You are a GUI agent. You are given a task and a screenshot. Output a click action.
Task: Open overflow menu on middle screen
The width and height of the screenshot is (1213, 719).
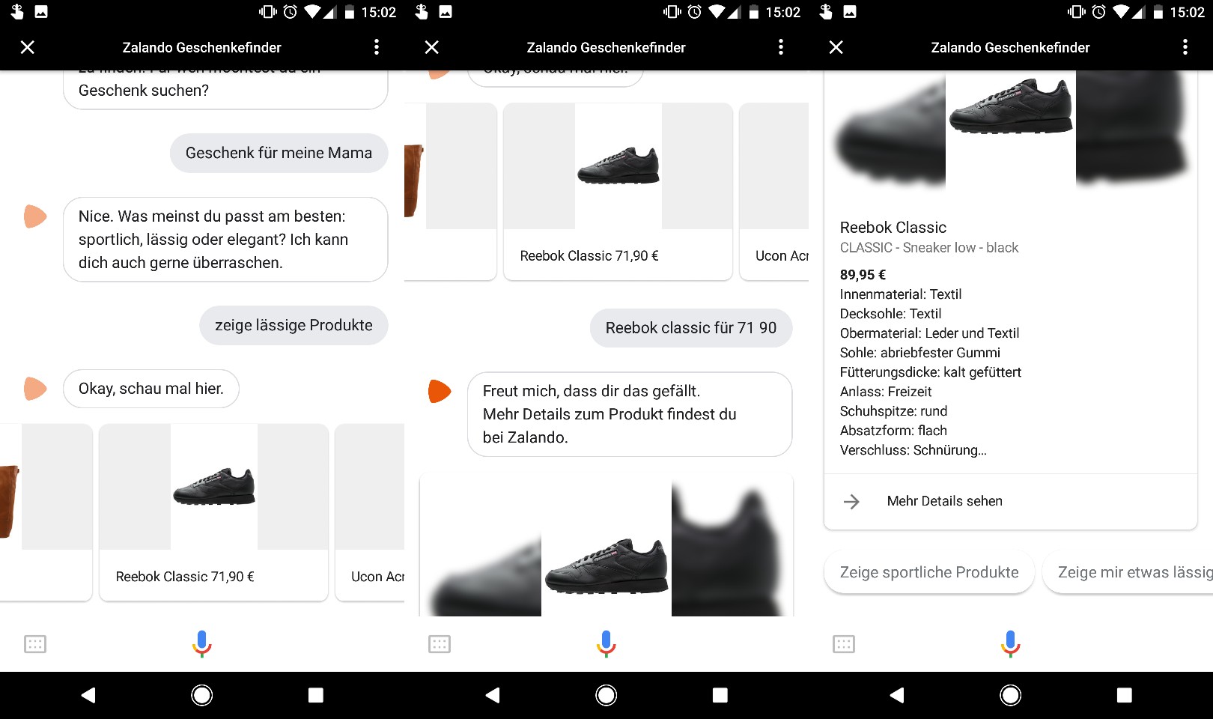point(781,47)
